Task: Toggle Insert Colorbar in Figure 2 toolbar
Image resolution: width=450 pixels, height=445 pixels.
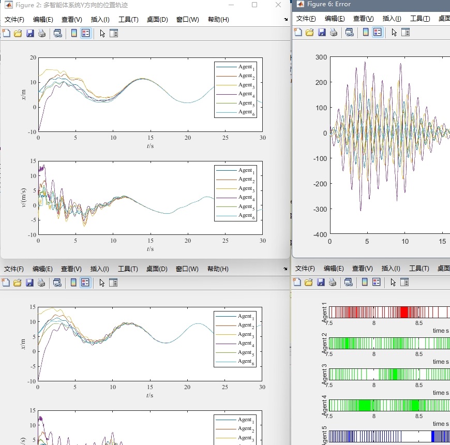Action: (74, 33)
